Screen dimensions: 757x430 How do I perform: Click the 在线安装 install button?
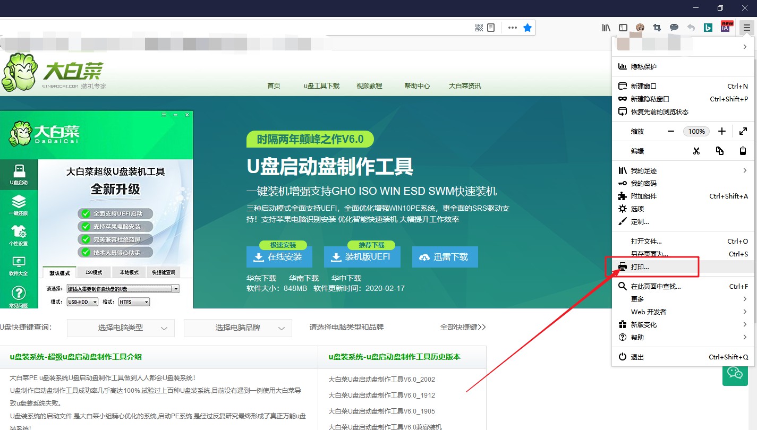[278, 256]
